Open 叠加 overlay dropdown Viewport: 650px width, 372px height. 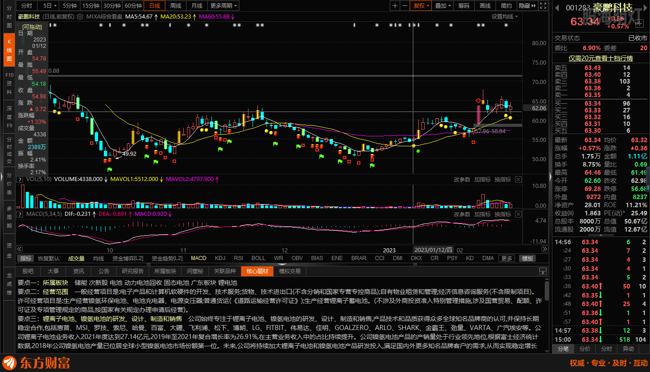[444, 6]
